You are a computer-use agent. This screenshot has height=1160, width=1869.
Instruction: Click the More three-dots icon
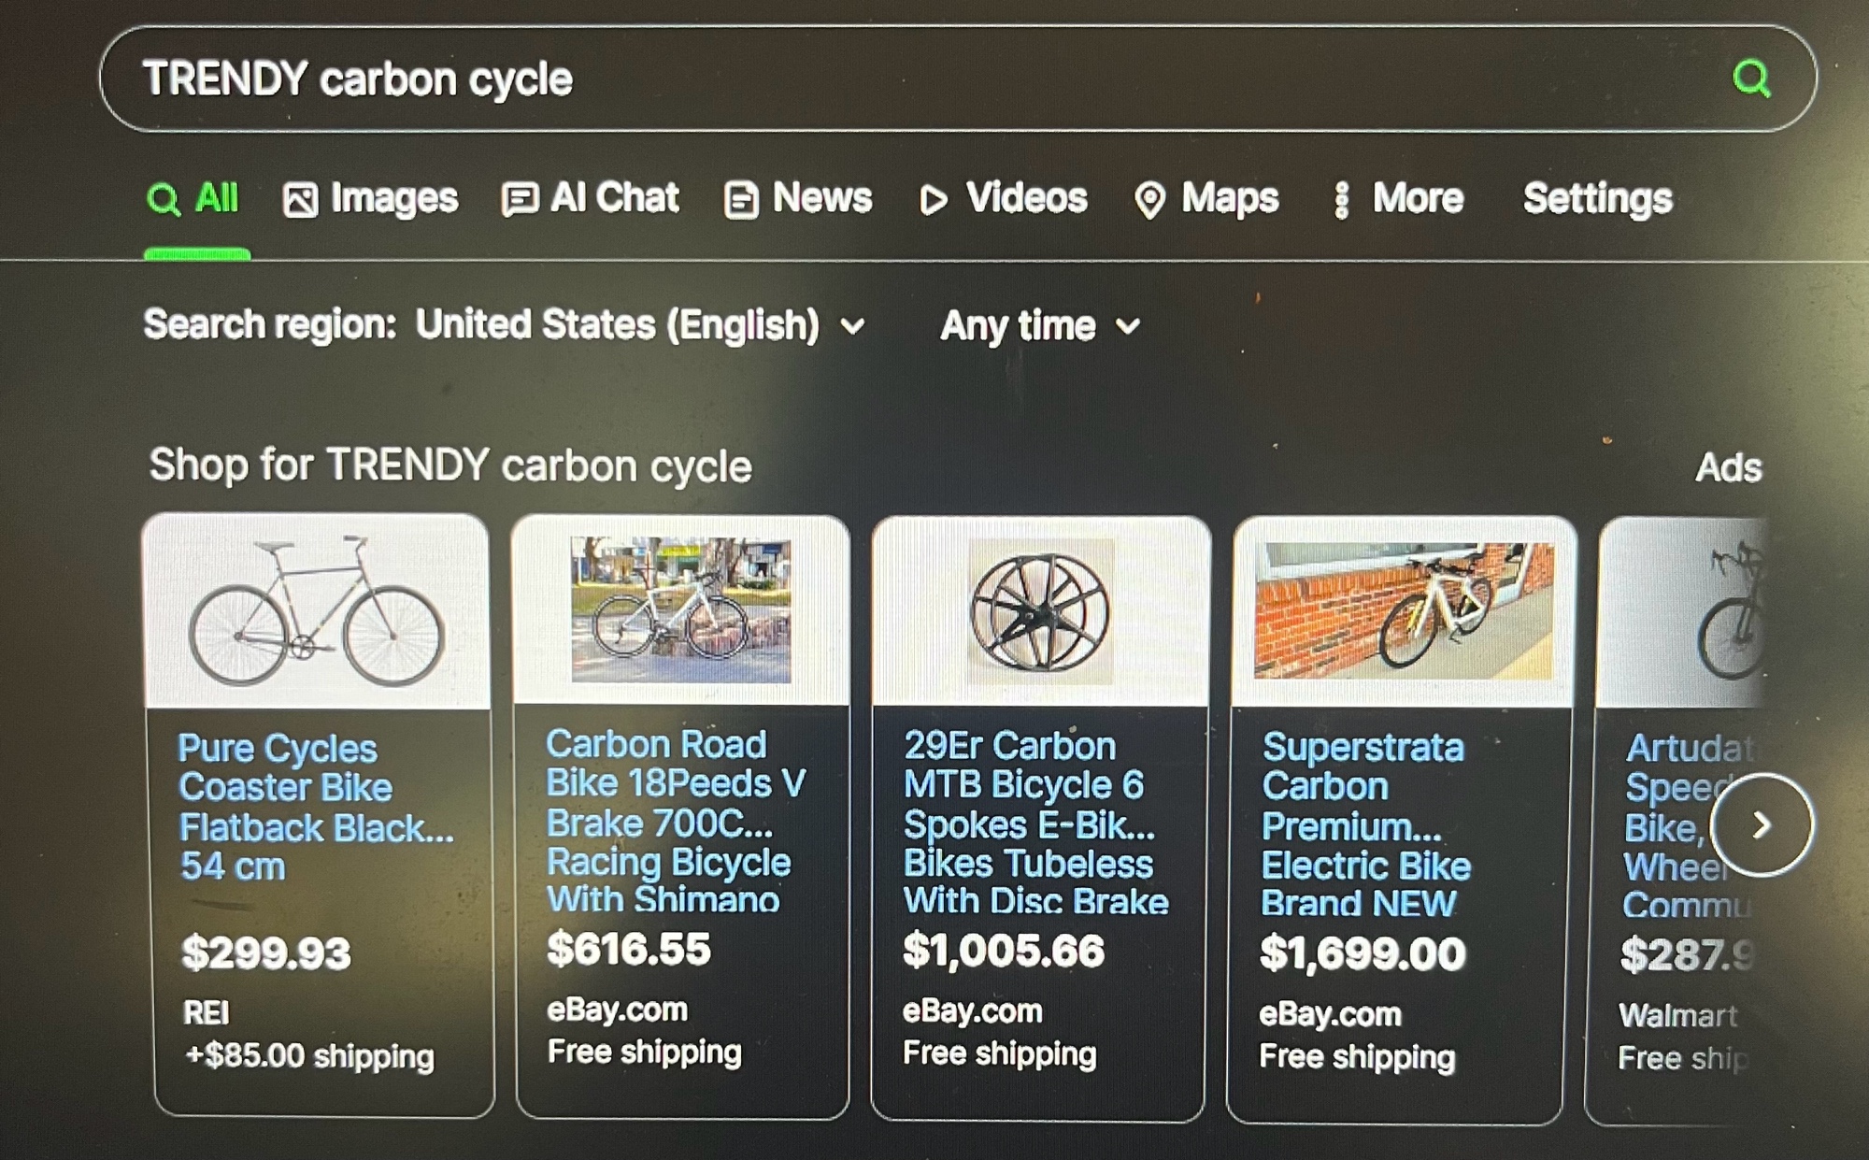1341,200
